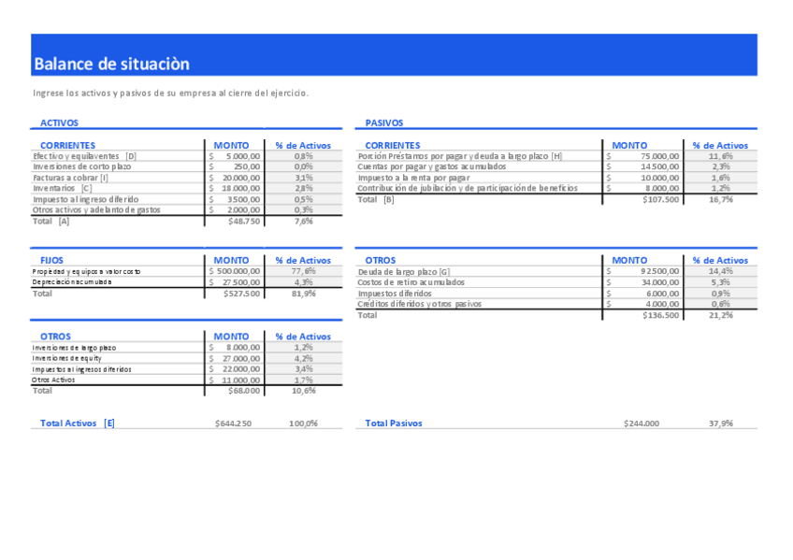Click the ACTIVOS section heading
Screen dimensions: 793x560
(x=59, y=122)
